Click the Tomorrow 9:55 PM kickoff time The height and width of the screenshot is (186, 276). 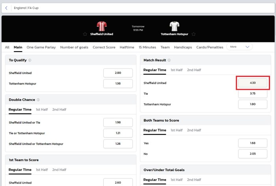(138, 28)
